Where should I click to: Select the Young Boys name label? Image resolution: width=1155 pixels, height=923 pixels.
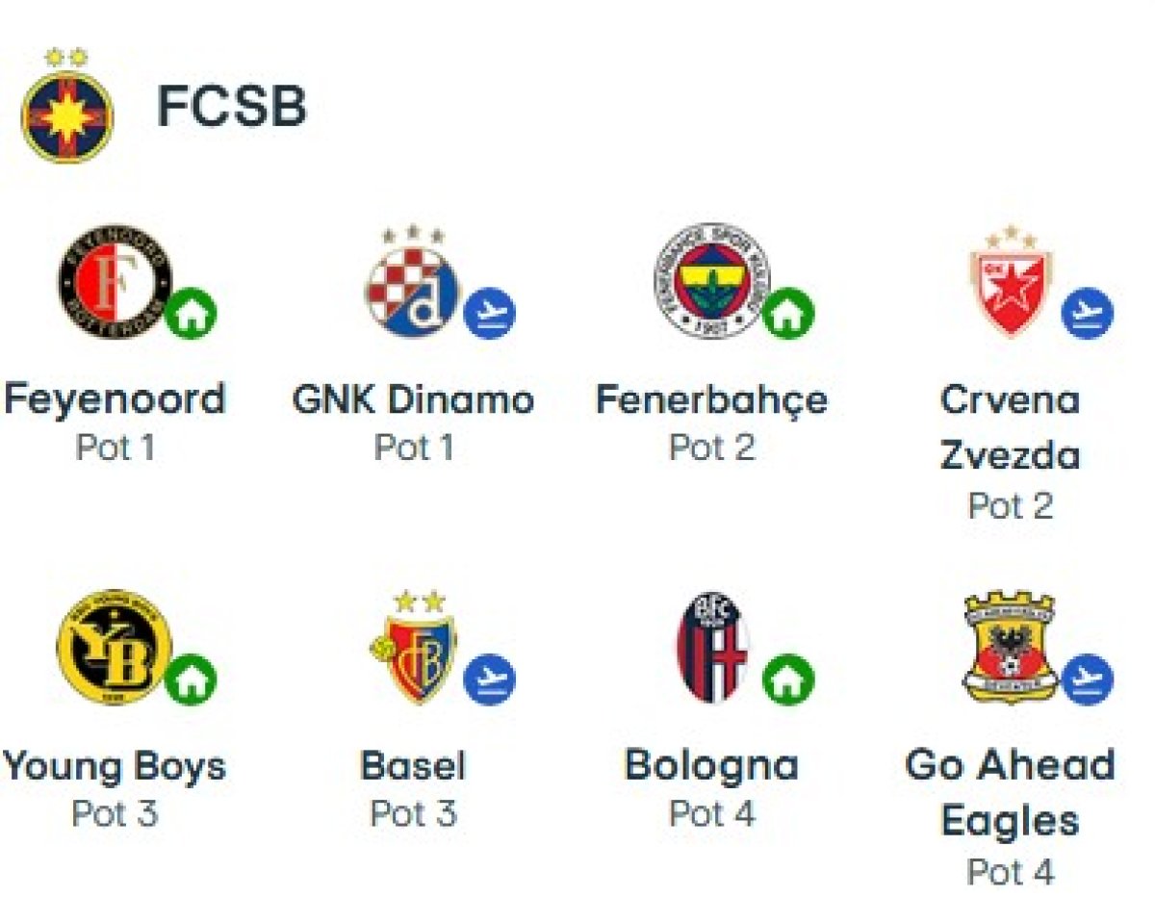(x=114, y=766)
